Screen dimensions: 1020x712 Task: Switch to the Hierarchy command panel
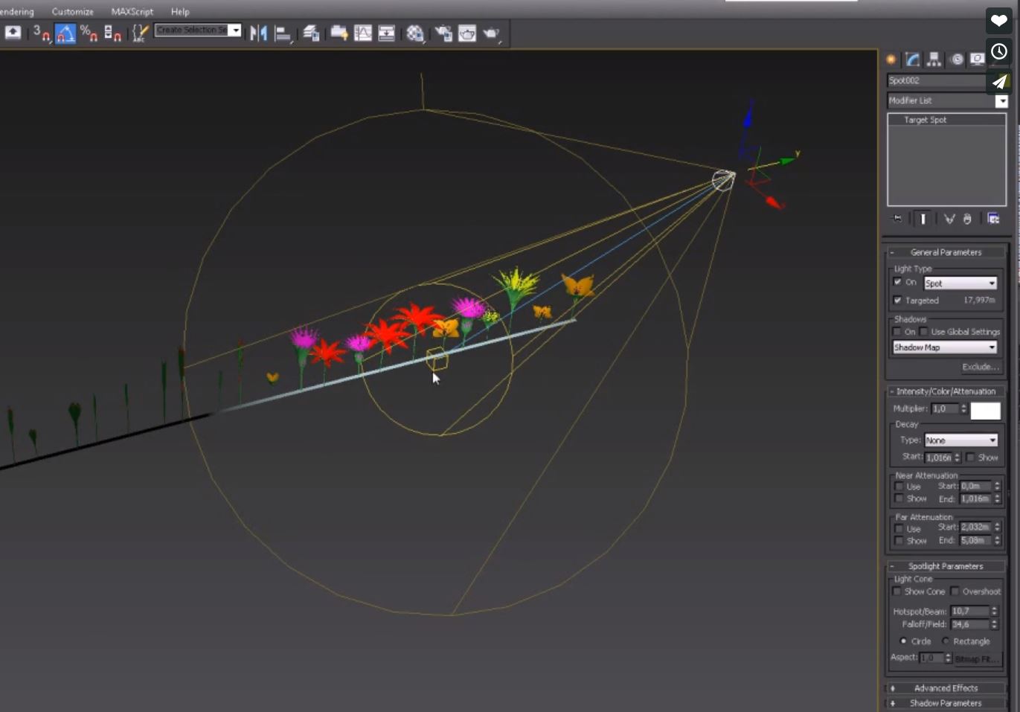point(933,60)
